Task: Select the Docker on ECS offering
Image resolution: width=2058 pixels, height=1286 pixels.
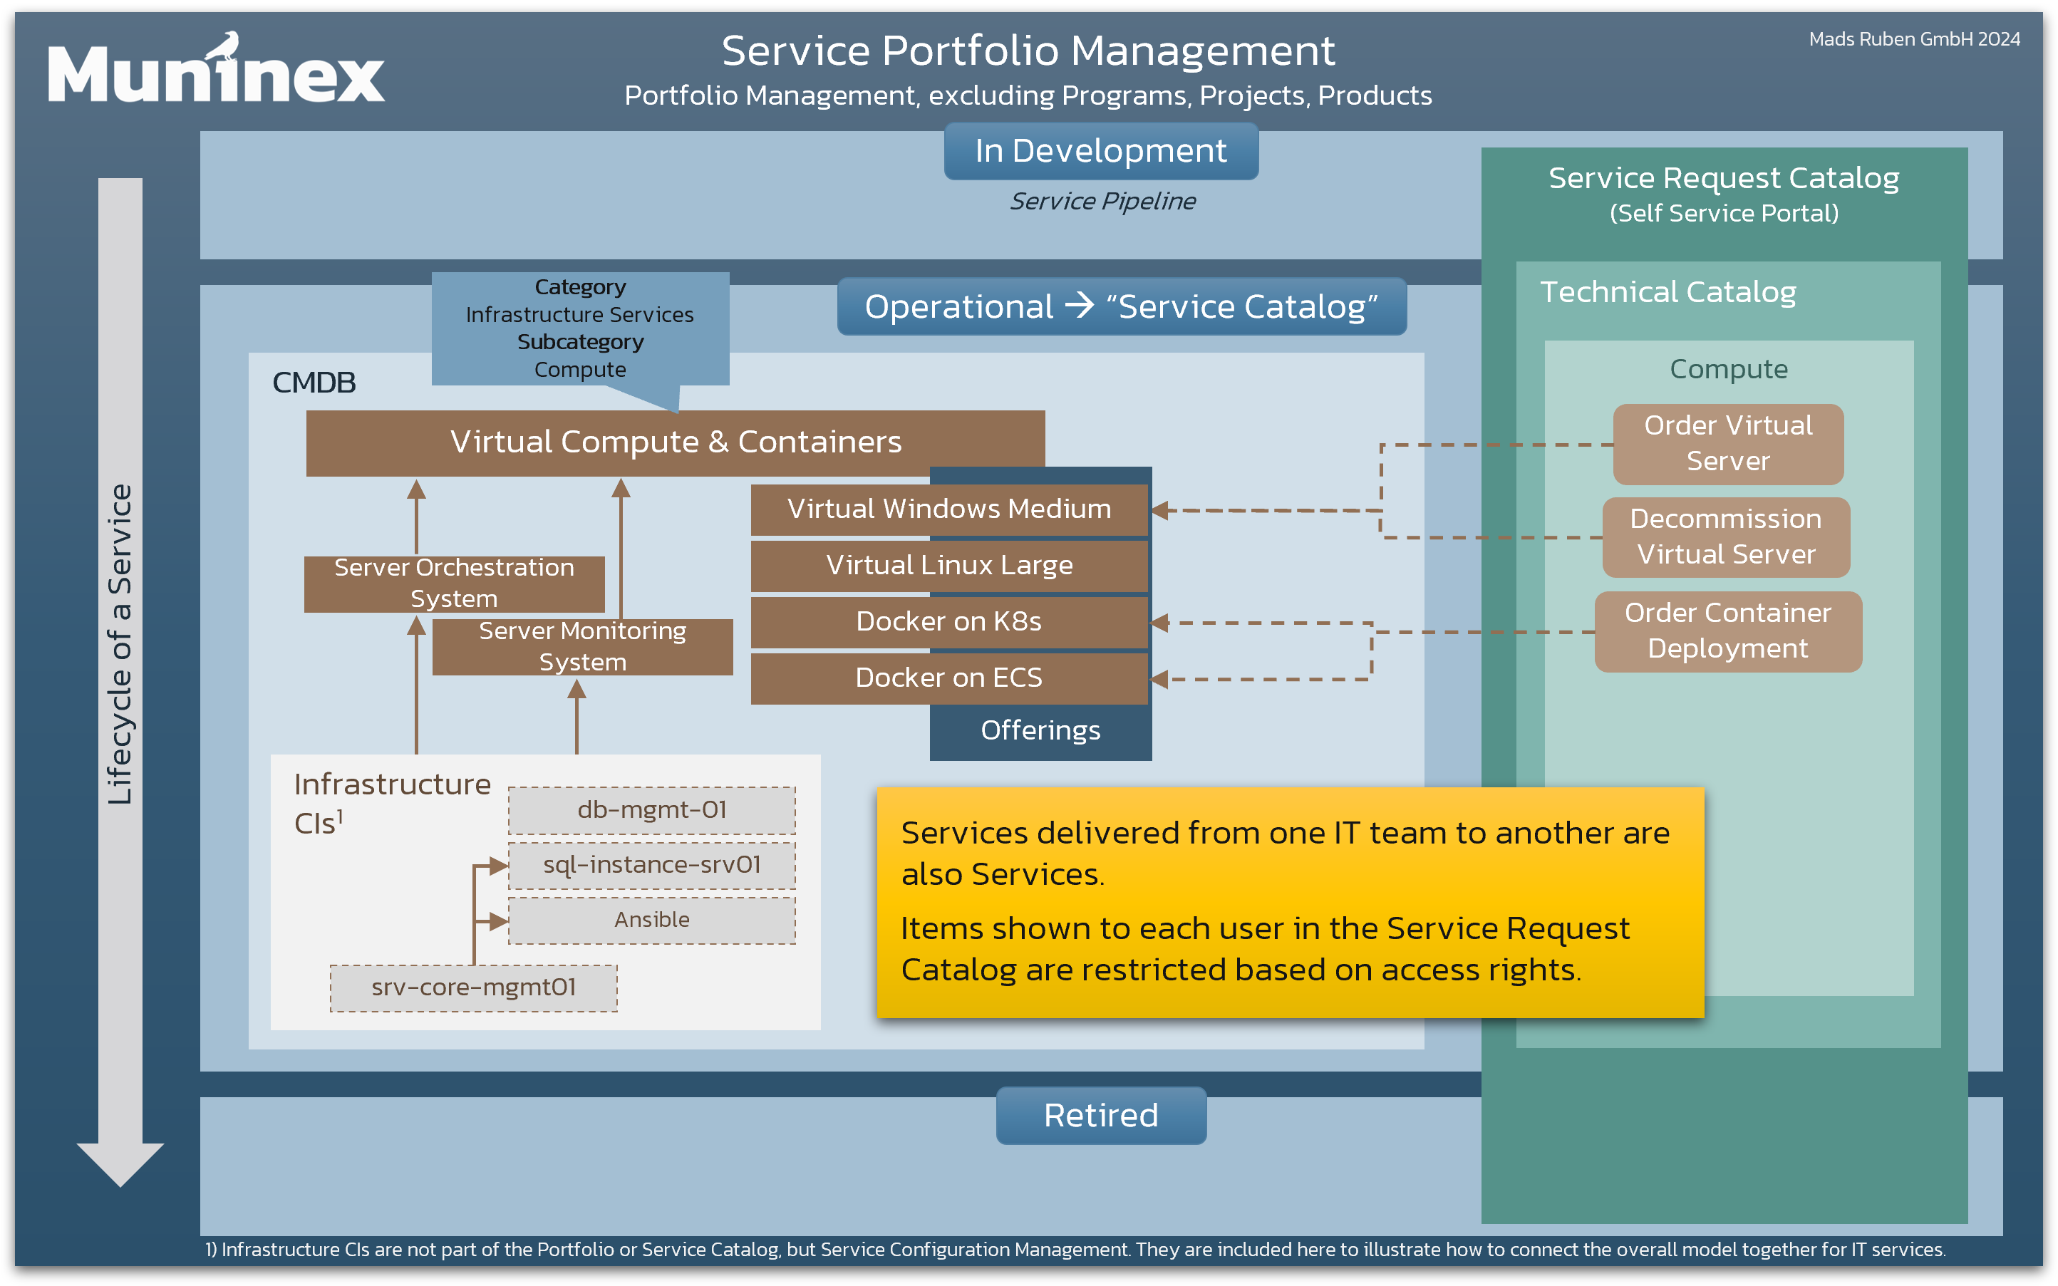Action: tap(949, 678)
